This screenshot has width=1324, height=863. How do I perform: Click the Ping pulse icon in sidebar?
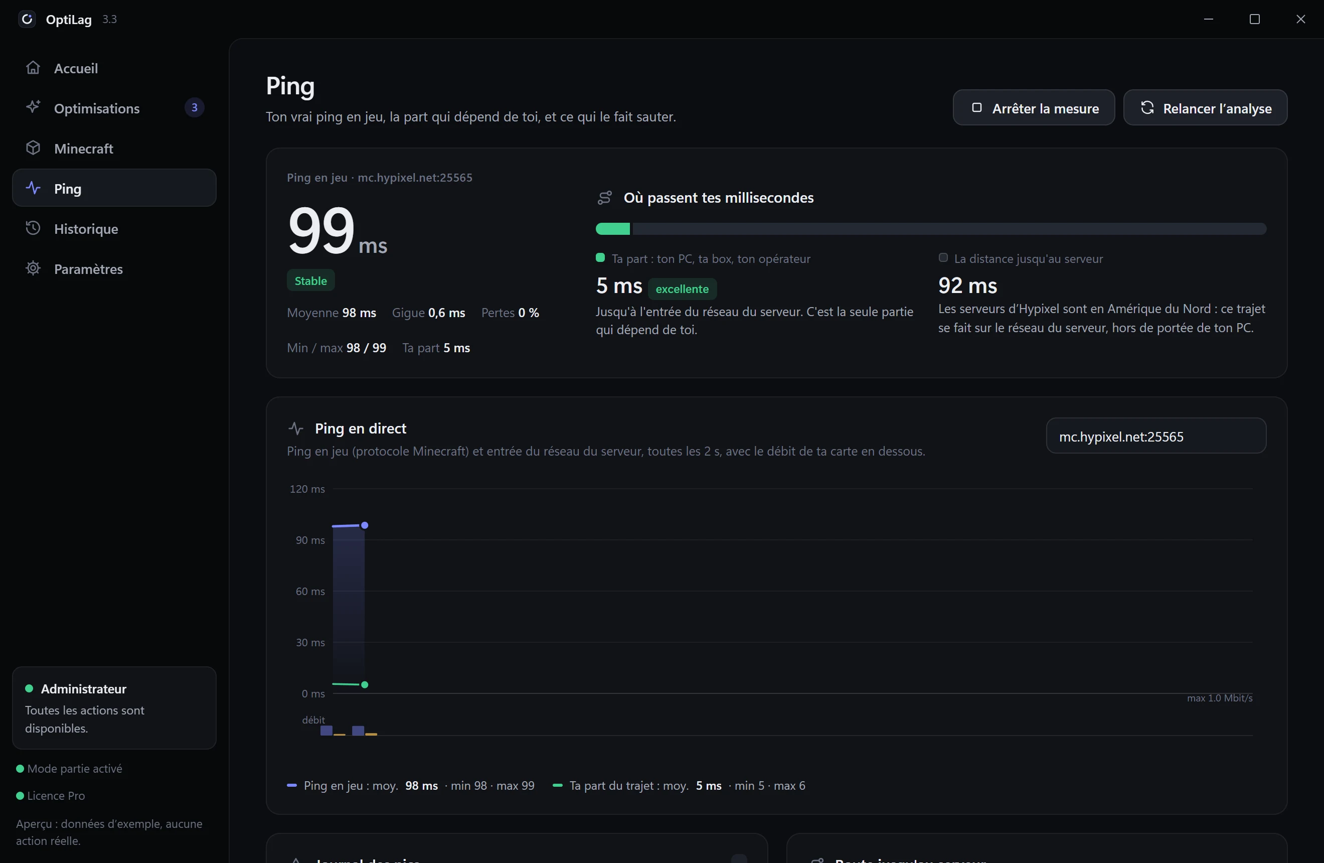tap(33, 188)
